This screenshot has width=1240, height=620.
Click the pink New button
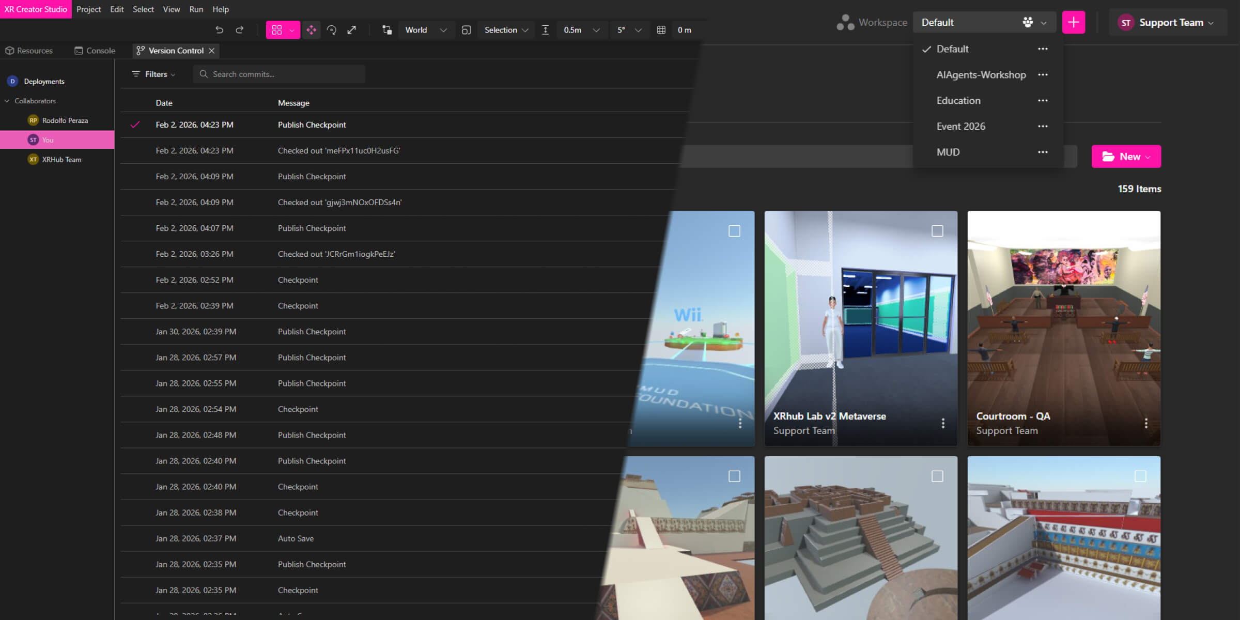click(x=1126, y=157)
